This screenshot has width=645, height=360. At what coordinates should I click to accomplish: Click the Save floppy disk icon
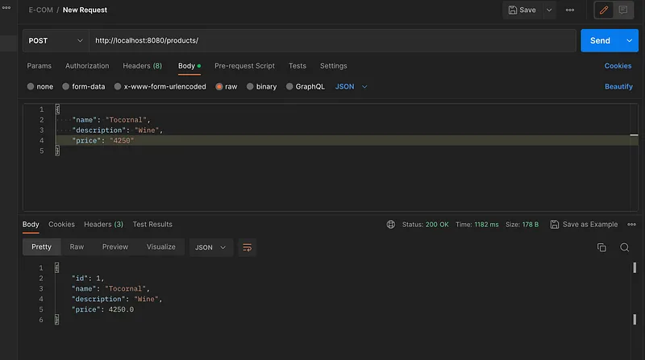click(x=513, y=10)
